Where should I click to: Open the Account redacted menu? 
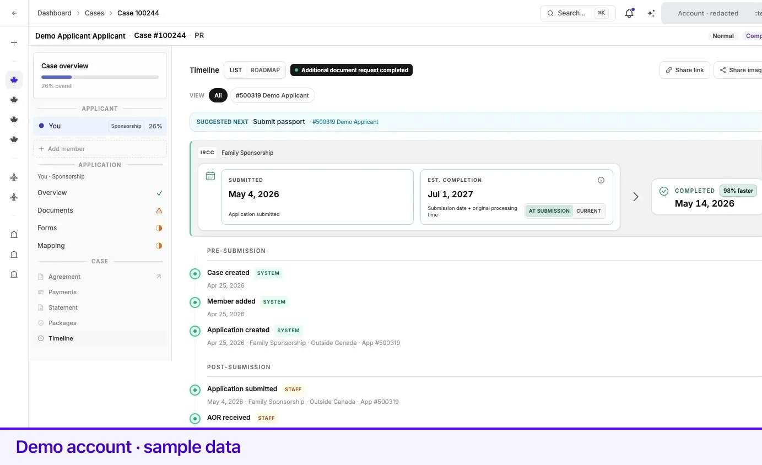[711, 13]
